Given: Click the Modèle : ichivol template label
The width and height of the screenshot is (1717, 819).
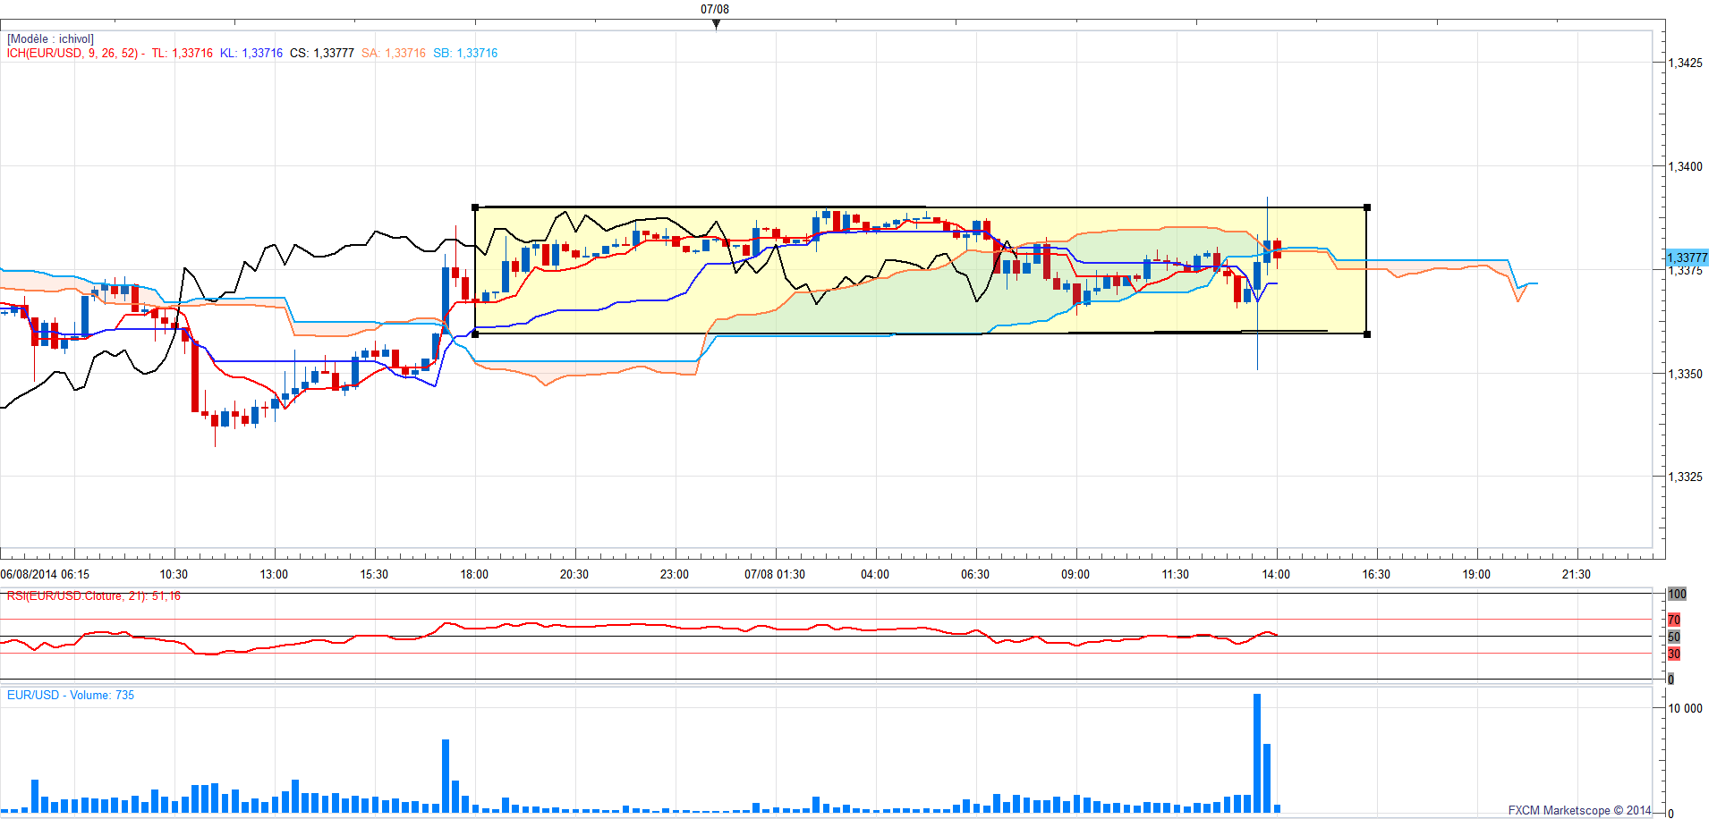Looking at the screenshot, I should [x=50, y=39].
